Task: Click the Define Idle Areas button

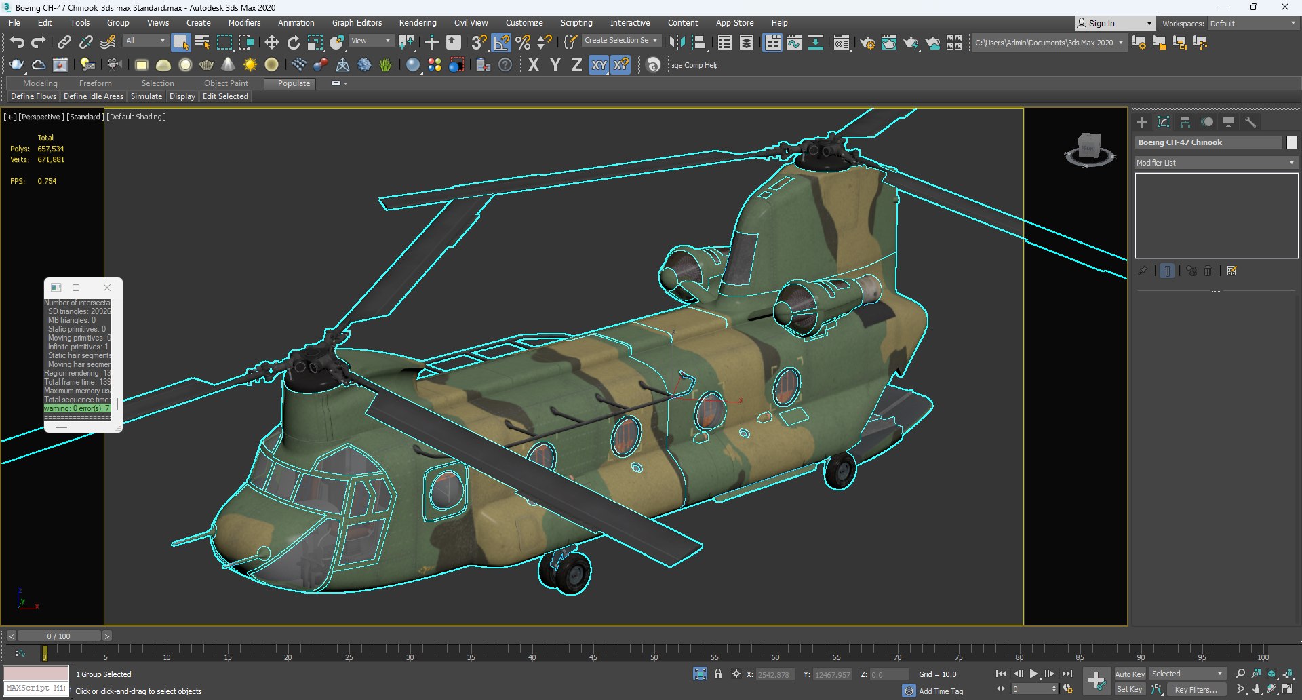Action: point(94,96)
